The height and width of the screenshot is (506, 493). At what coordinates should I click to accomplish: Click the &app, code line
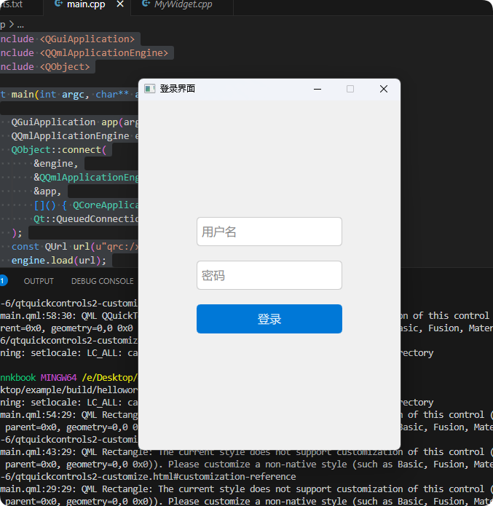47,191
